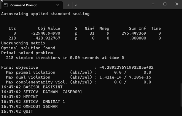
Task: Open a new tab with plus button
Action: pos(68,5)
